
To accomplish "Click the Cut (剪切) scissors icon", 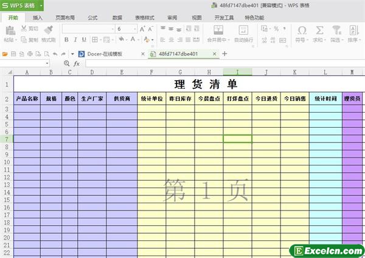I will pos(24,29).
